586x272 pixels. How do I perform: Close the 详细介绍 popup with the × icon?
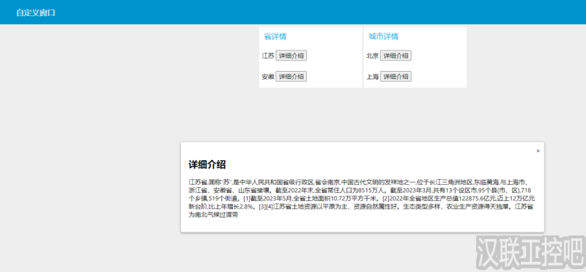(538, 151)
